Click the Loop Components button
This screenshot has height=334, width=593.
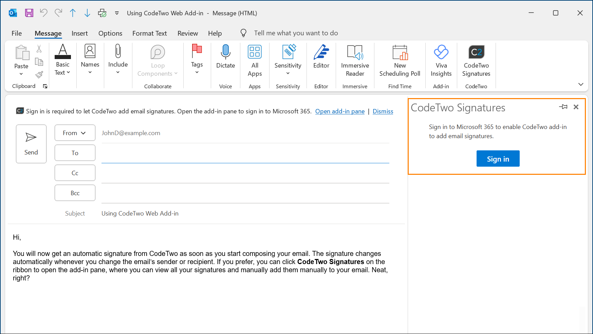coord(157,61)
